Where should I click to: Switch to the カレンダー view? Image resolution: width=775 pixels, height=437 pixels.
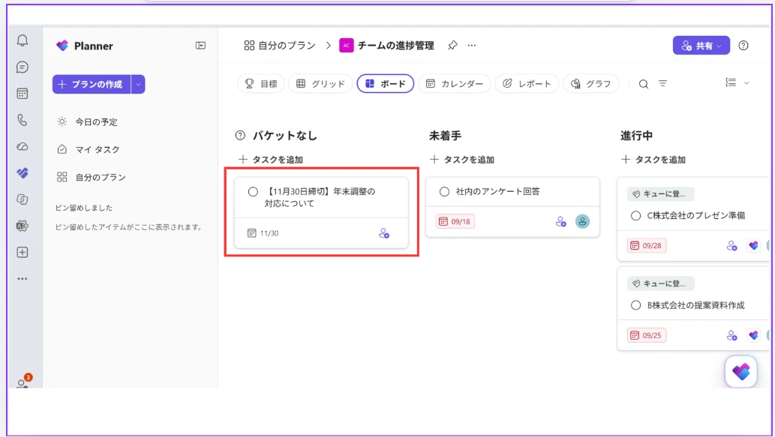point(454,84)
